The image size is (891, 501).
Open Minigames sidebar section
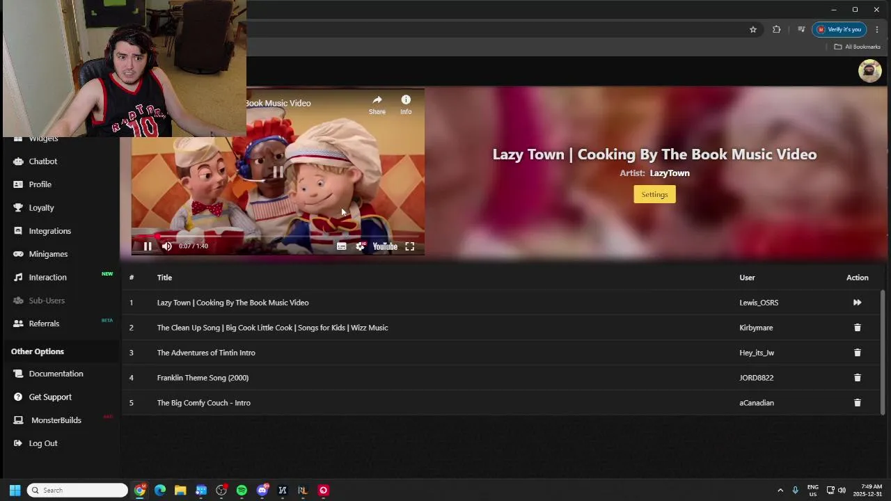coord(48,254)
